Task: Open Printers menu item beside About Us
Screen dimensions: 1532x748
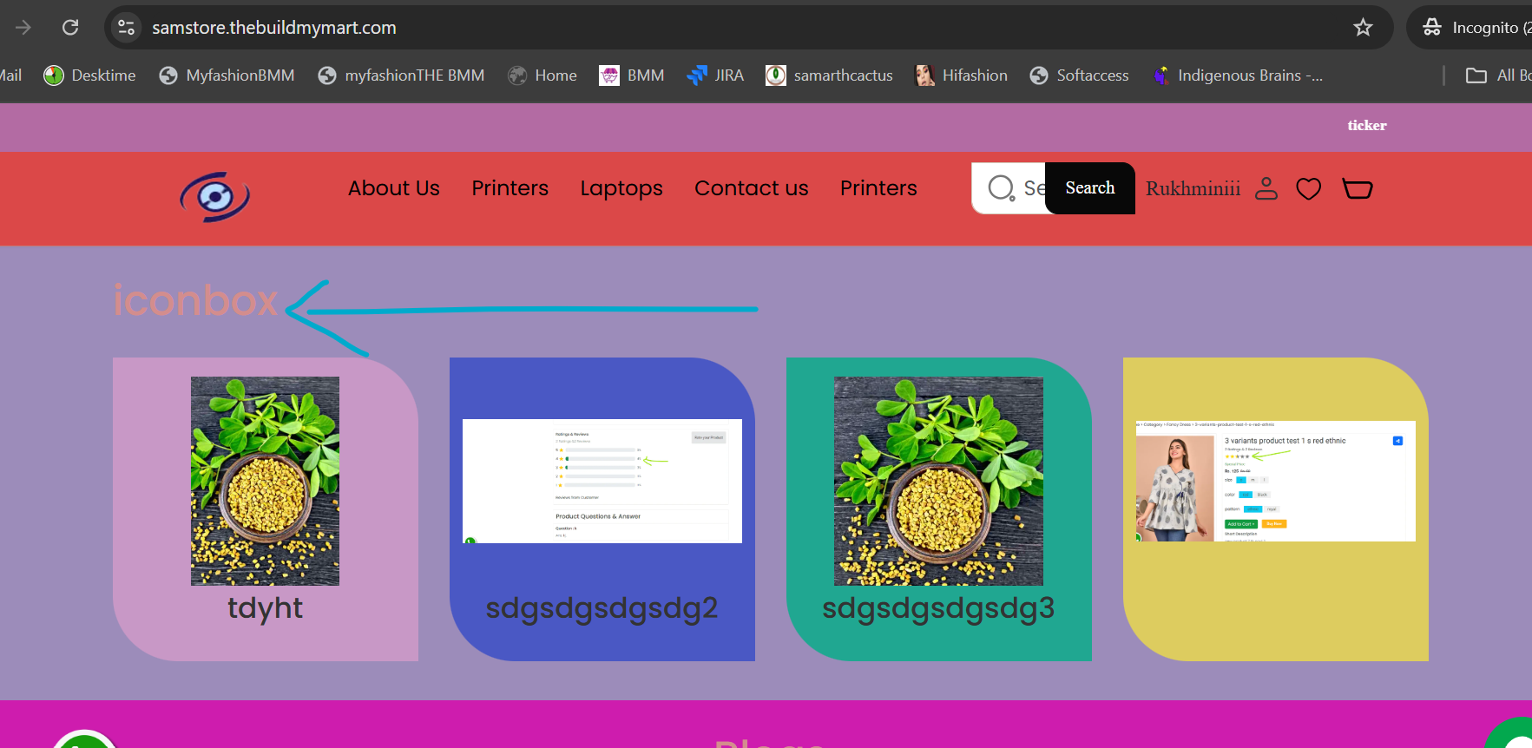Action: coord(510,188)
